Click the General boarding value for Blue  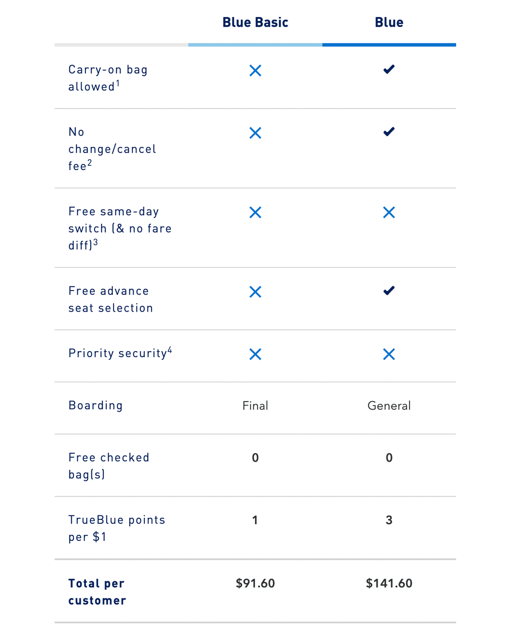(x=389, y=406)
